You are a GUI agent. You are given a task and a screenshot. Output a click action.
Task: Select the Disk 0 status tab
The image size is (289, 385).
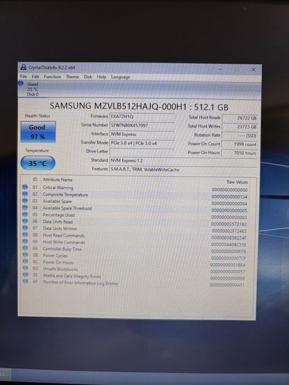pyautogui.click(x=32, y=89)
